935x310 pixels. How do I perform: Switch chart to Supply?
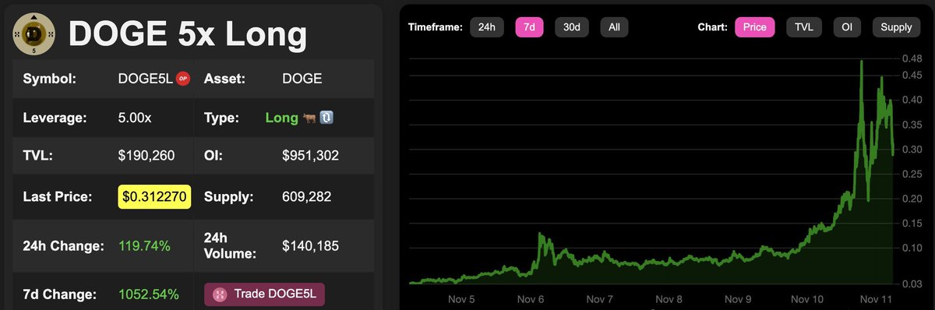tap(896, 27)
